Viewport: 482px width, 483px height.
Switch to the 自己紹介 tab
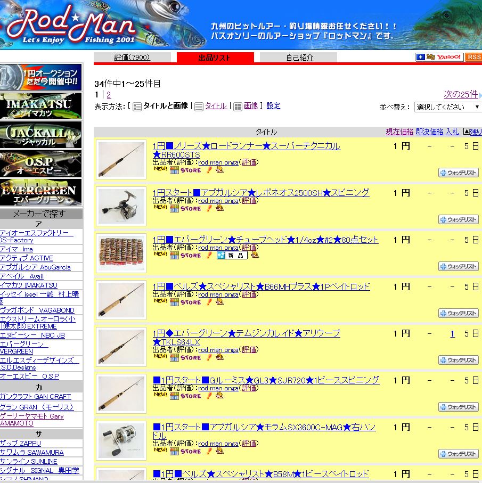pos(299,58)
